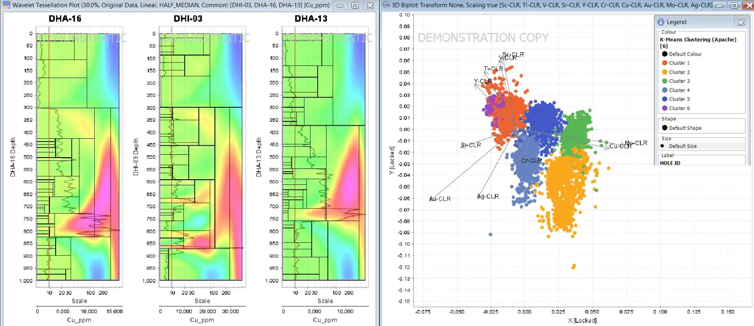Click the DHA-13 plot title

(311, 19)
